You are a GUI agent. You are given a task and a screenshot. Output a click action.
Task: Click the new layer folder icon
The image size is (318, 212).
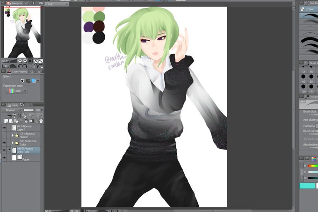click(x=16, y=121)
